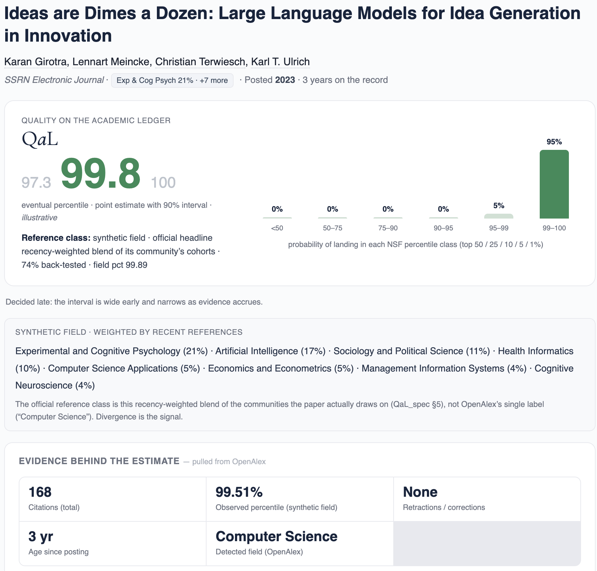Open author Karl T. Ulrich's link
The image size is (597, 571).
coord(280,62)
